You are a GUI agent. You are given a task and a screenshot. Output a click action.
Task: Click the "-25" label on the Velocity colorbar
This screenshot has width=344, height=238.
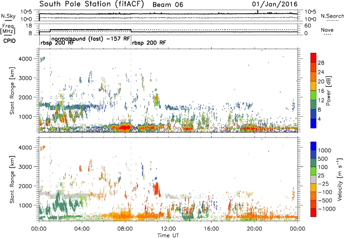coord(324,184)
